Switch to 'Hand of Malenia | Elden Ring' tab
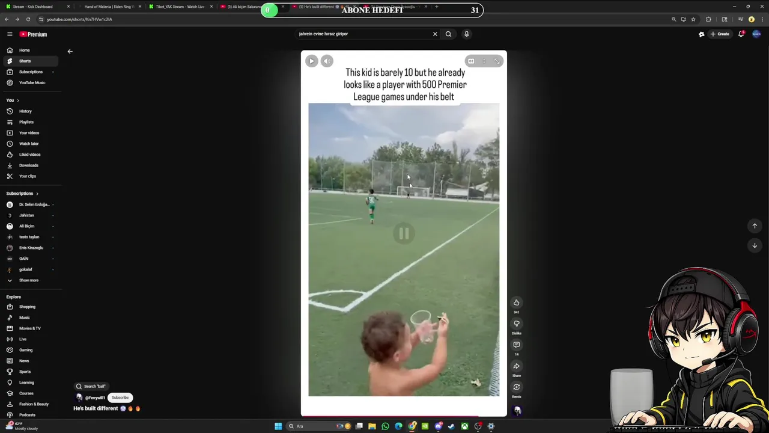This screenshot has width=769, height=433. (x=109, y=7)
